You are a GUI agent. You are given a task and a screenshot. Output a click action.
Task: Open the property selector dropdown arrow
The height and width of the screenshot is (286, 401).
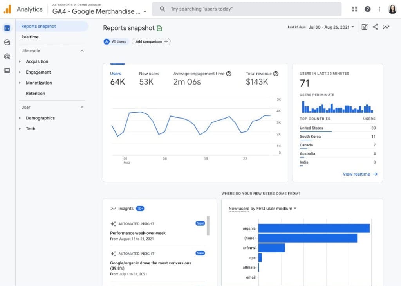tap(145, 11)
